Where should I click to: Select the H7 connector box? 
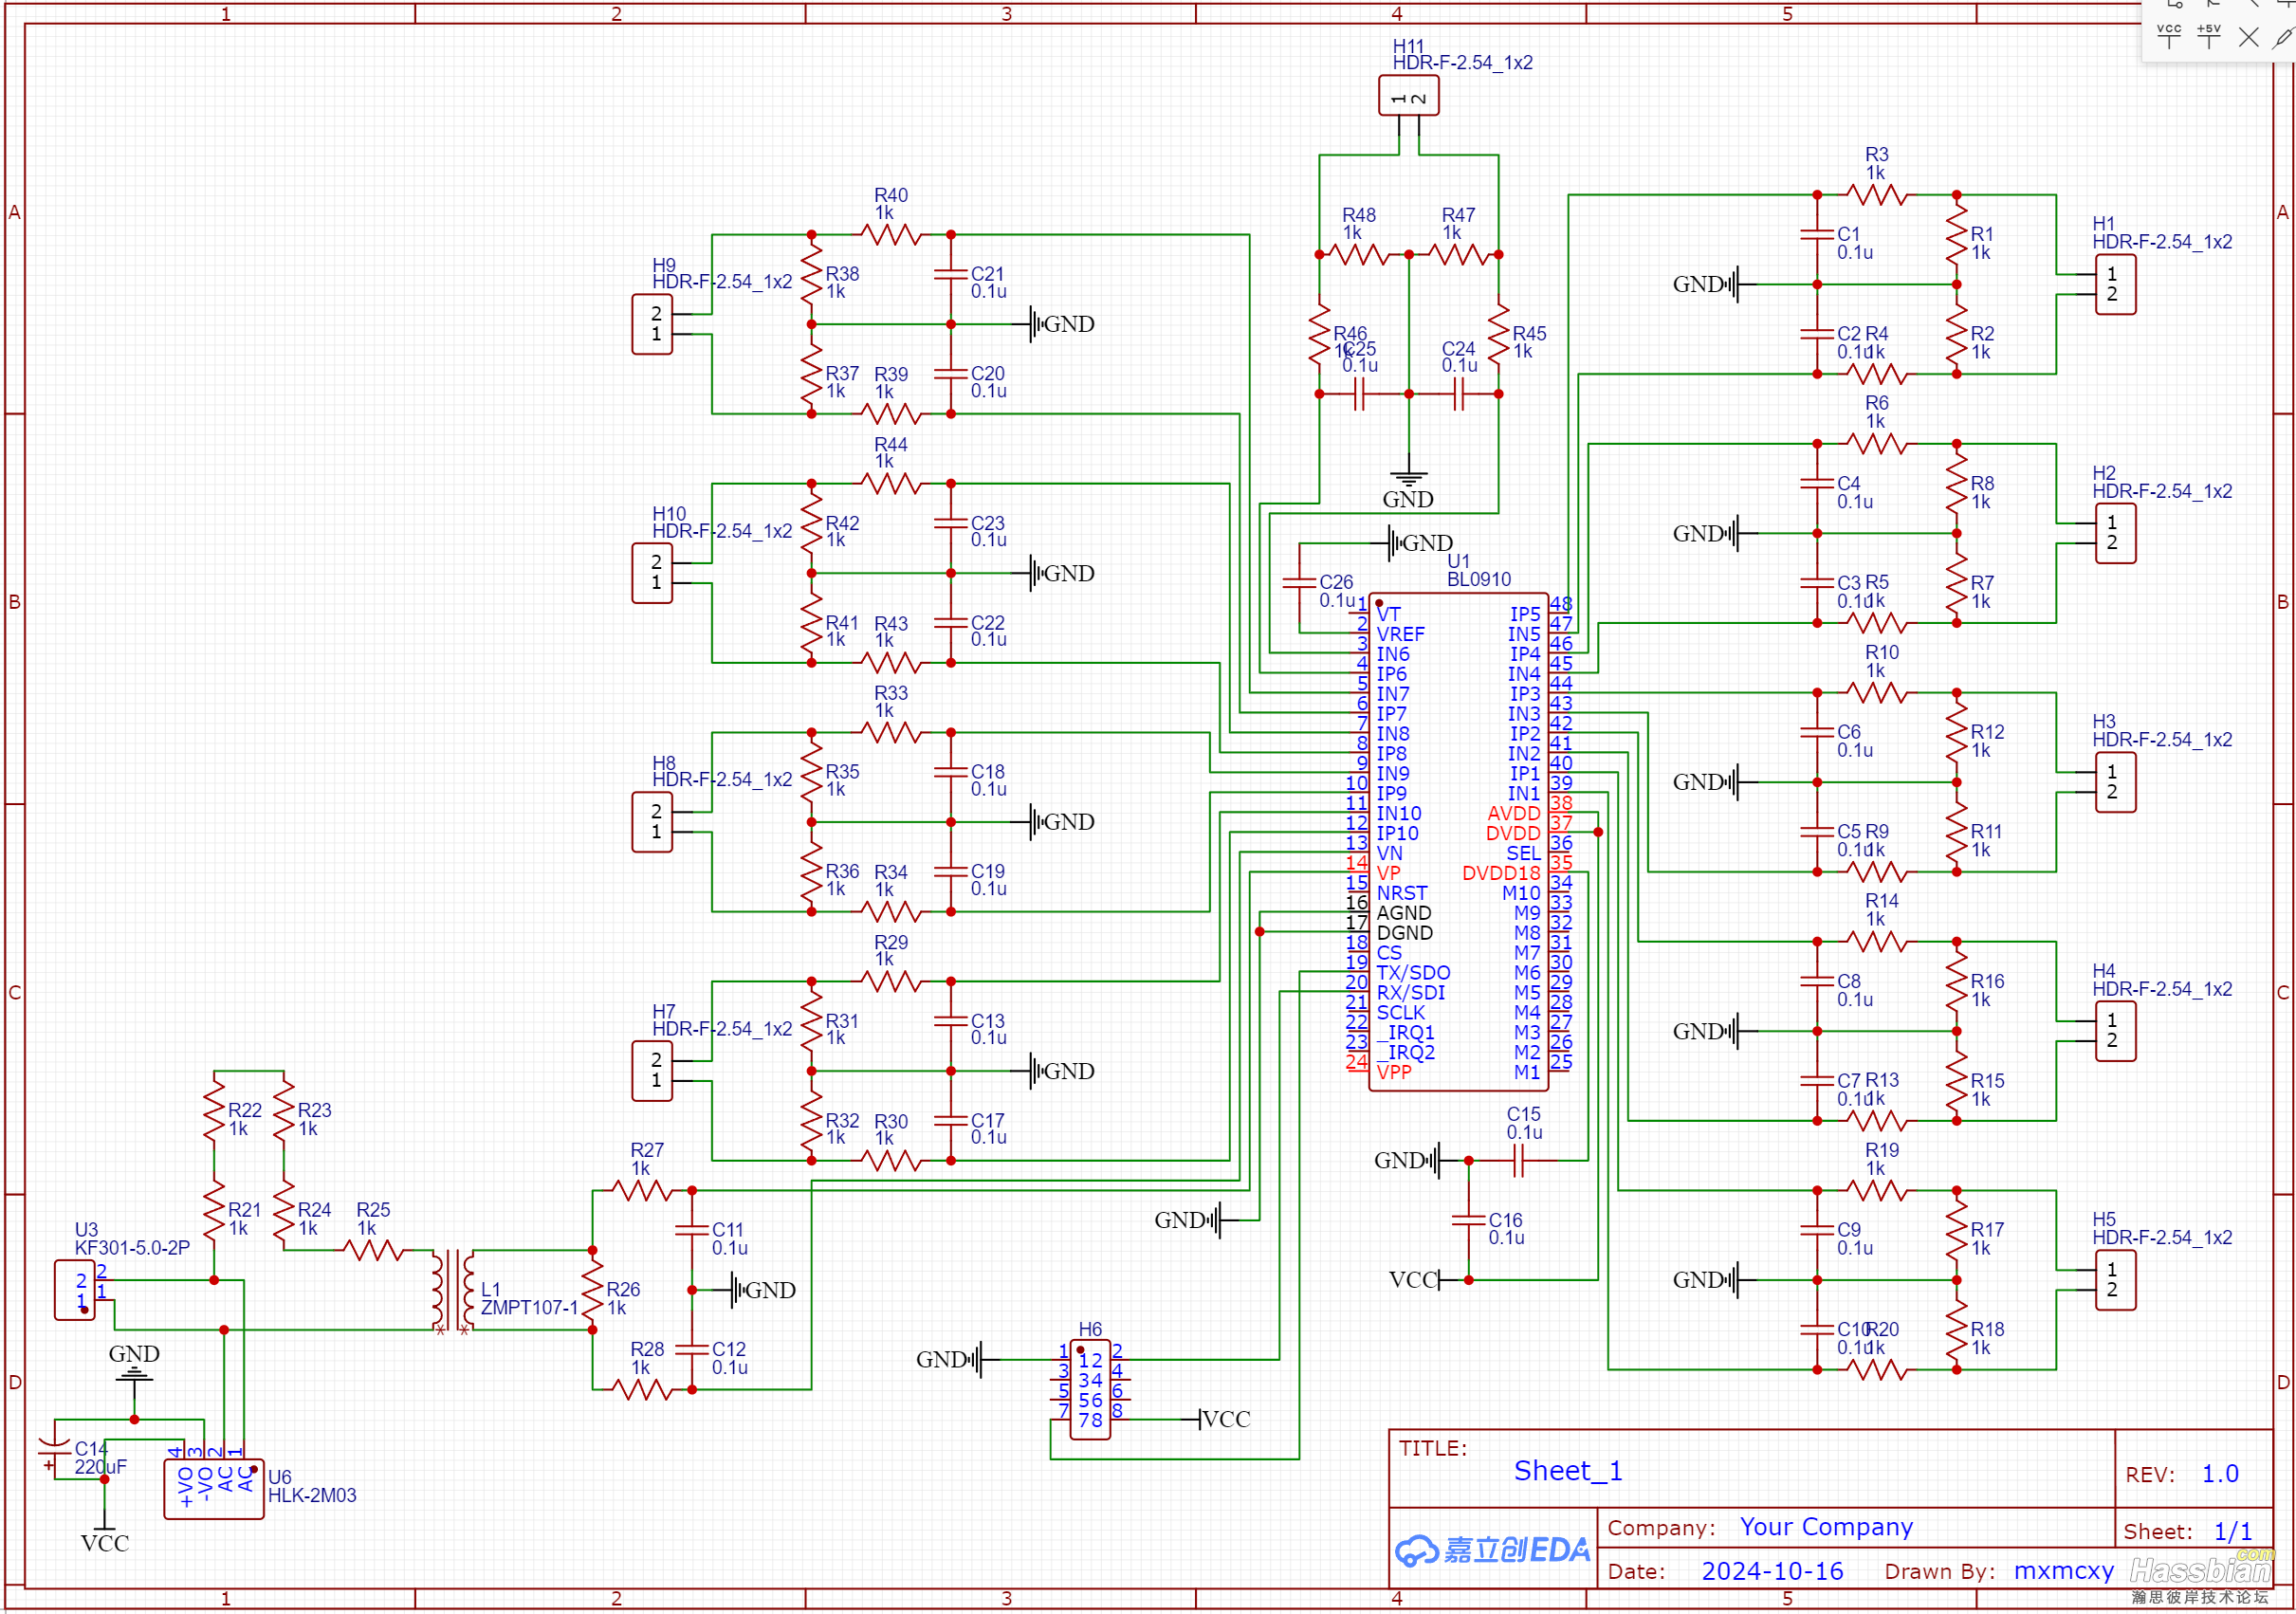pyautogui.click(x=652, y=1071)
